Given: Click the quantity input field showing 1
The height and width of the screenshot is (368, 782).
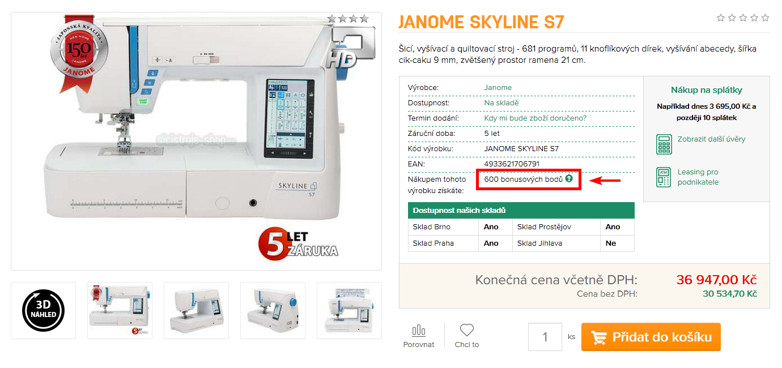Looking at the screenshot, I should 545,337.
